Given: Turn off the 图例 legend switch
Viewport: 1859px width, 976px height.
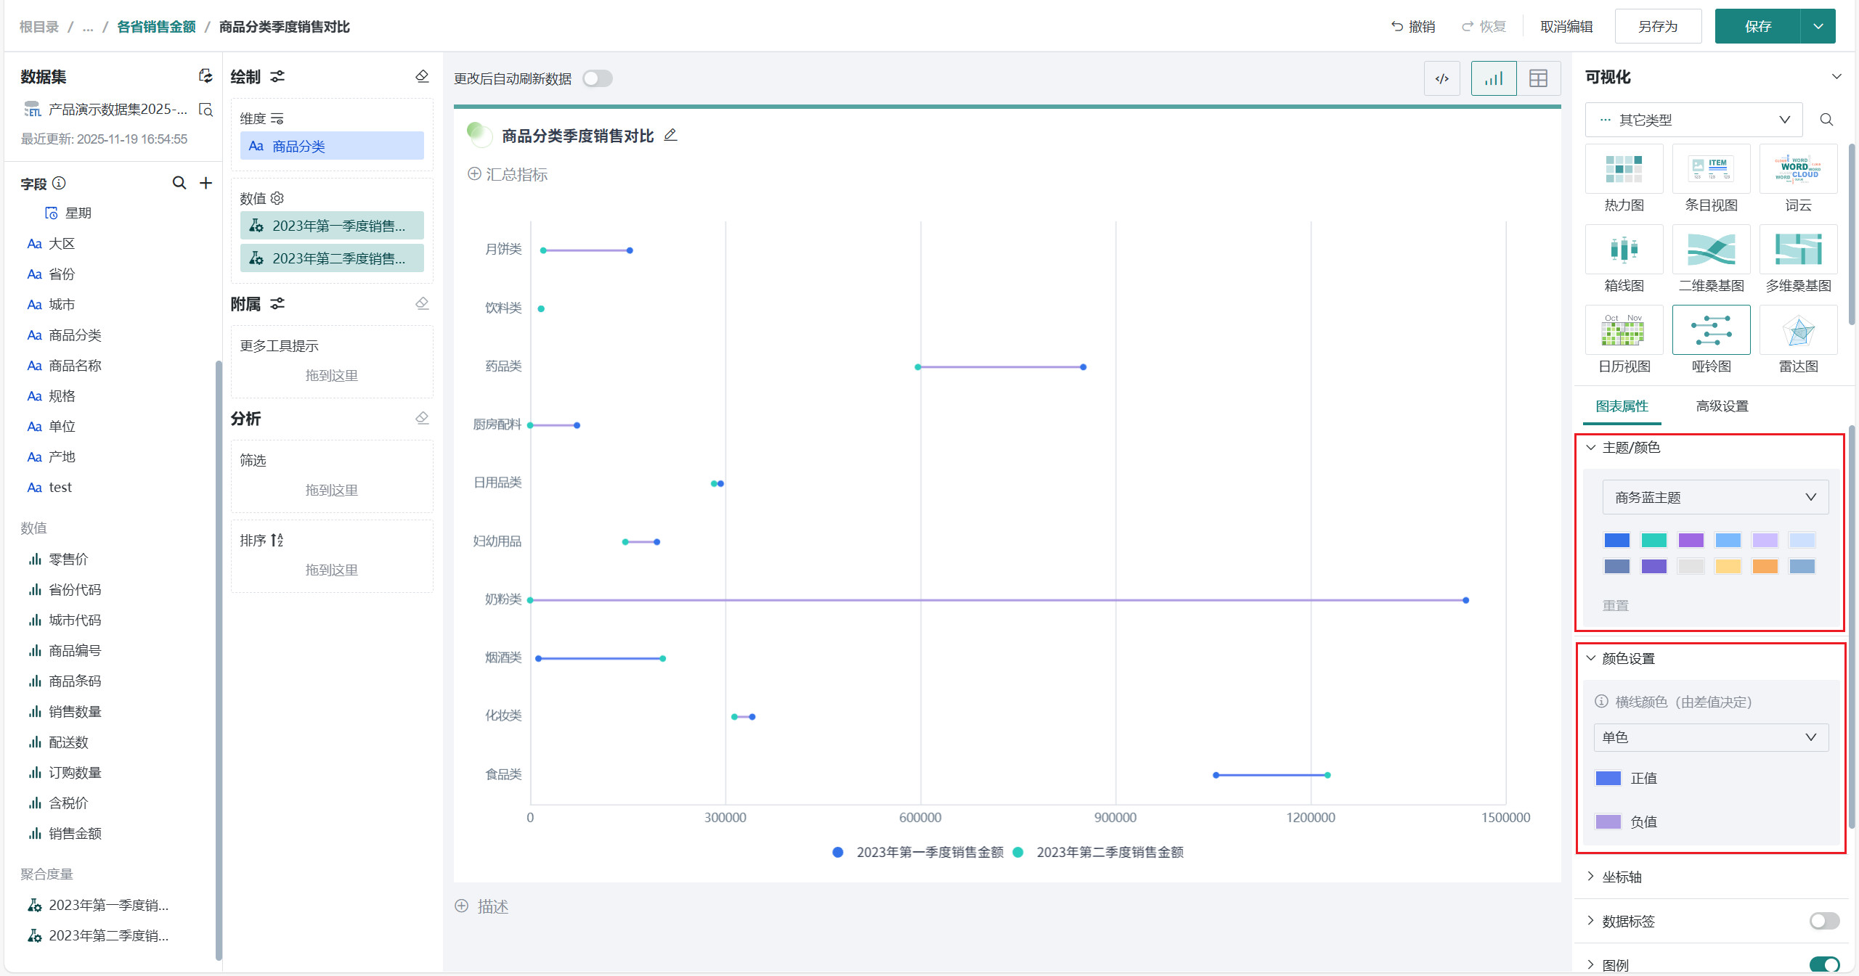Looking at the screenshot, I should 1824,964.
